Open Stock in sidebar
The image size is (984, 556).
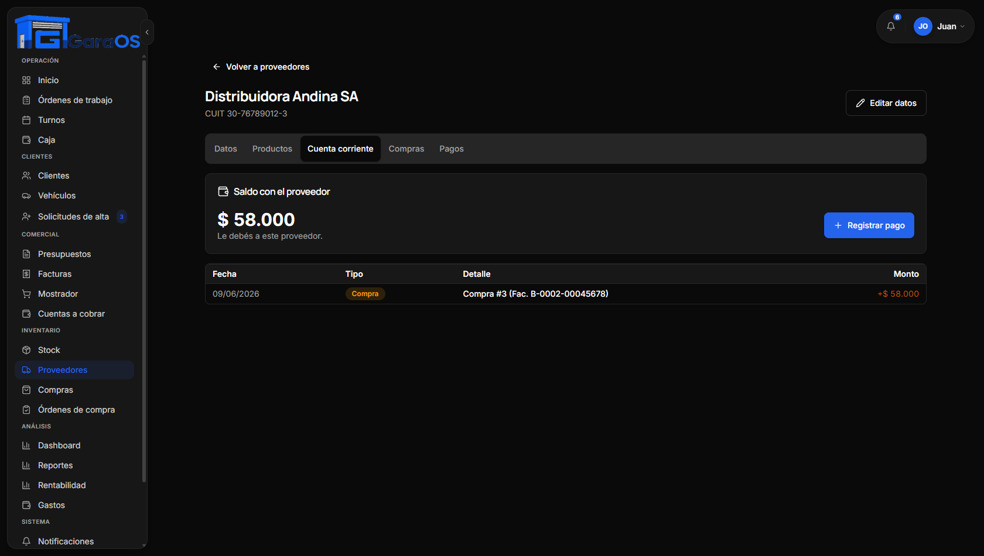(x=74, y=350)
